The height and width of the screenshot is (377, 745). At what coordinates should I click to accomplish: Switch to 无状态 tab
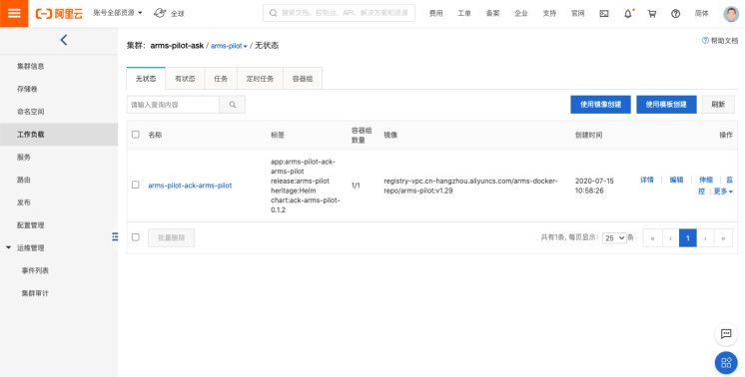click(x=146, y=79)
